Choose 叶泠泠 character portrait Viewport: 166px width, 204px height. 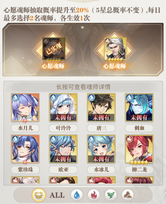coord(63,108)
